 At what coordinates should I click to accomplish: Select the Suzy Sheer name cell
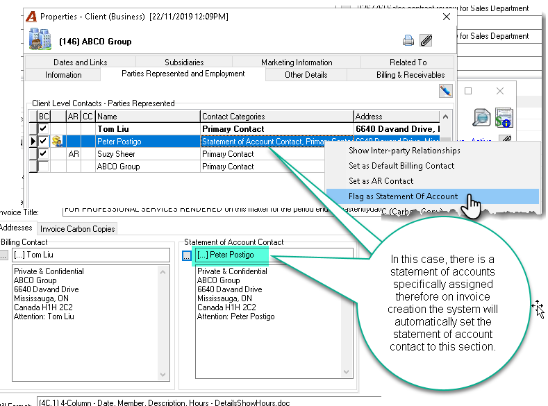point(148,154)
